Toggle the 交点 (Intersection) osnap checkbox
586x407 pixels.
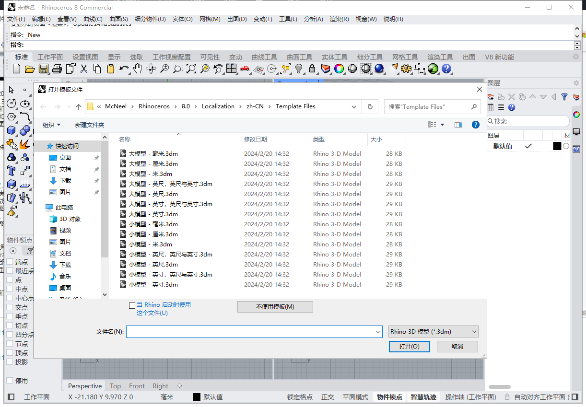pyautogui.click(x=9, y=307)
